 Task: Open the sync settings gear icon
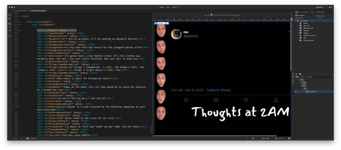[330, 7]
